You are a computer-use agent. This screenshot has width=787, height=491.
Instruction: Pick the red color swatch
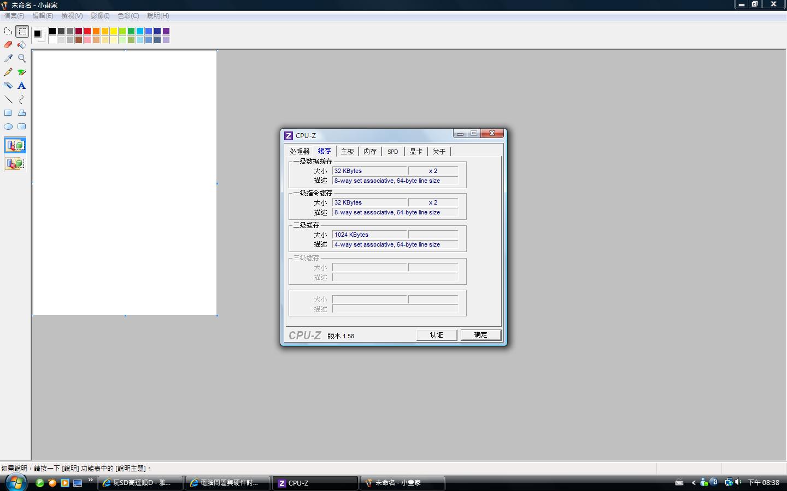click(x=87, y=31)
